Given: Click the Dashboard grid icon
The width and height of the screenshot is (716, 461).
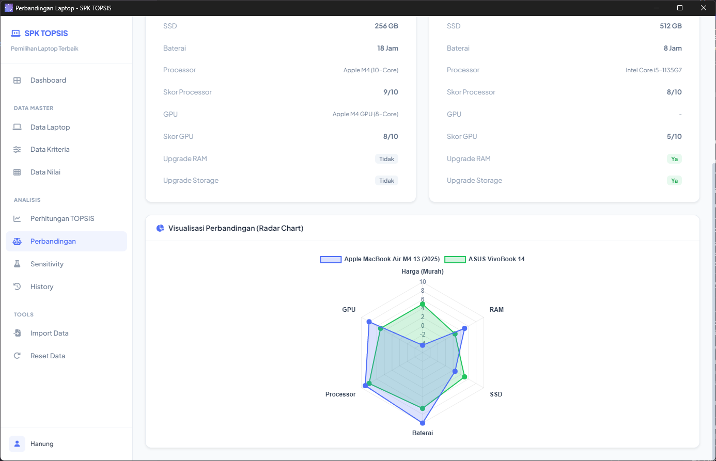Looking at the screenshot, I should 17,81.
